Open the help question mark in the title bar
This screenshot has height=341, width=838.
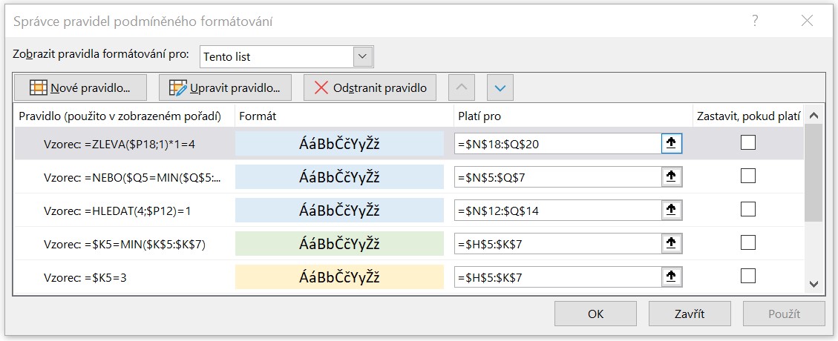755,21
